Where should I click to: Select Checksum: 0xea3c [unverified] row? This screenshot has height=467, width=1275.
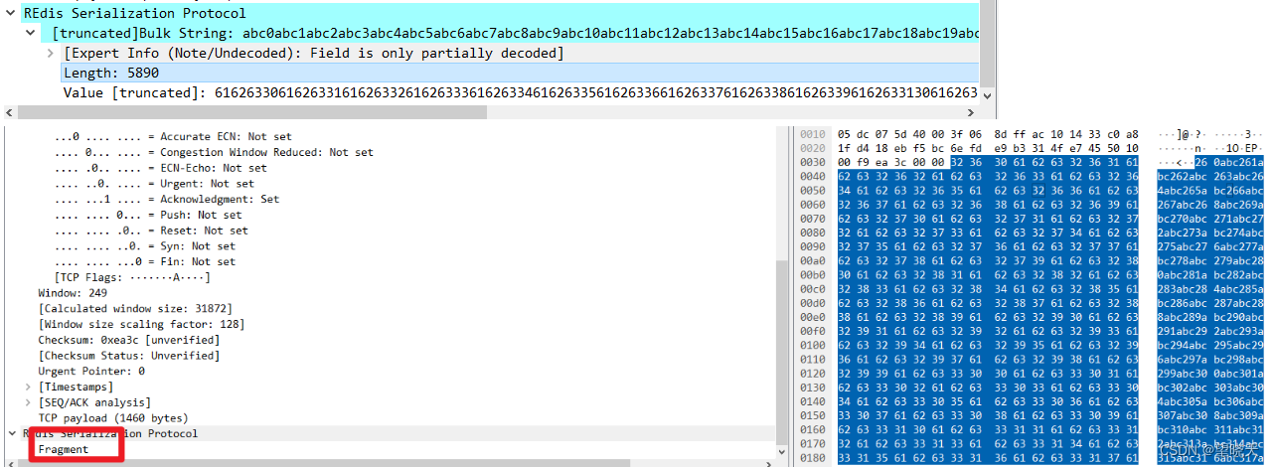point(128,340)
